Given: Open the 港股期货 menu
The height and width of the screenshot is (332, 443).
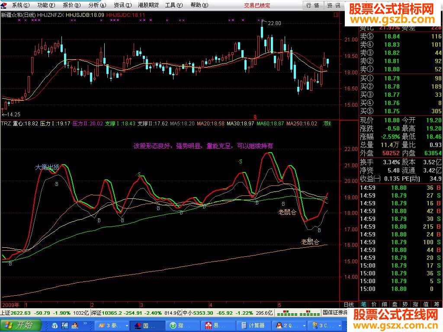Looking at the screenshot, I should pos(148,5).
